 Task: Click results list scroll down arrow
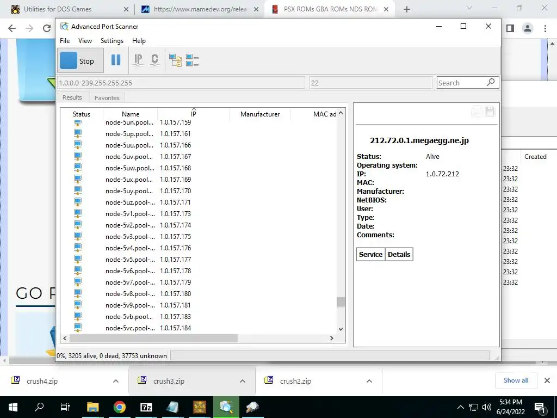(x=341, y=329)
